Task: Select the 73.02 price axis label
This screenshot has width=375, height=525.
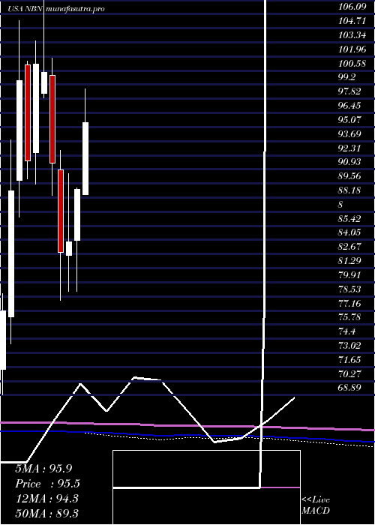Action: pyautogui.click(x=349, y=345)
